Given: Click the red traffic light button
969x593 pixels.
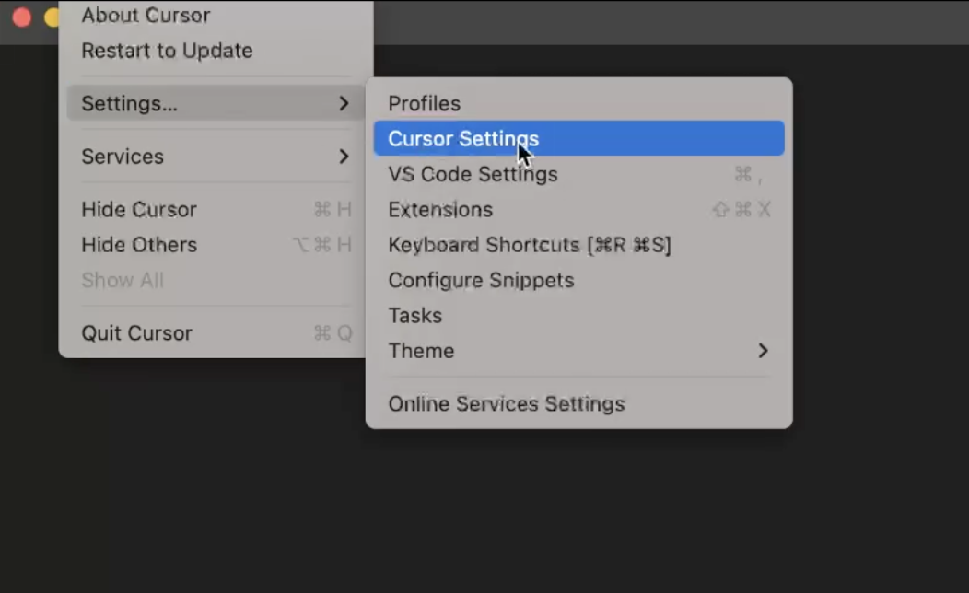Looking at the screenshot, I should point(21,16).
